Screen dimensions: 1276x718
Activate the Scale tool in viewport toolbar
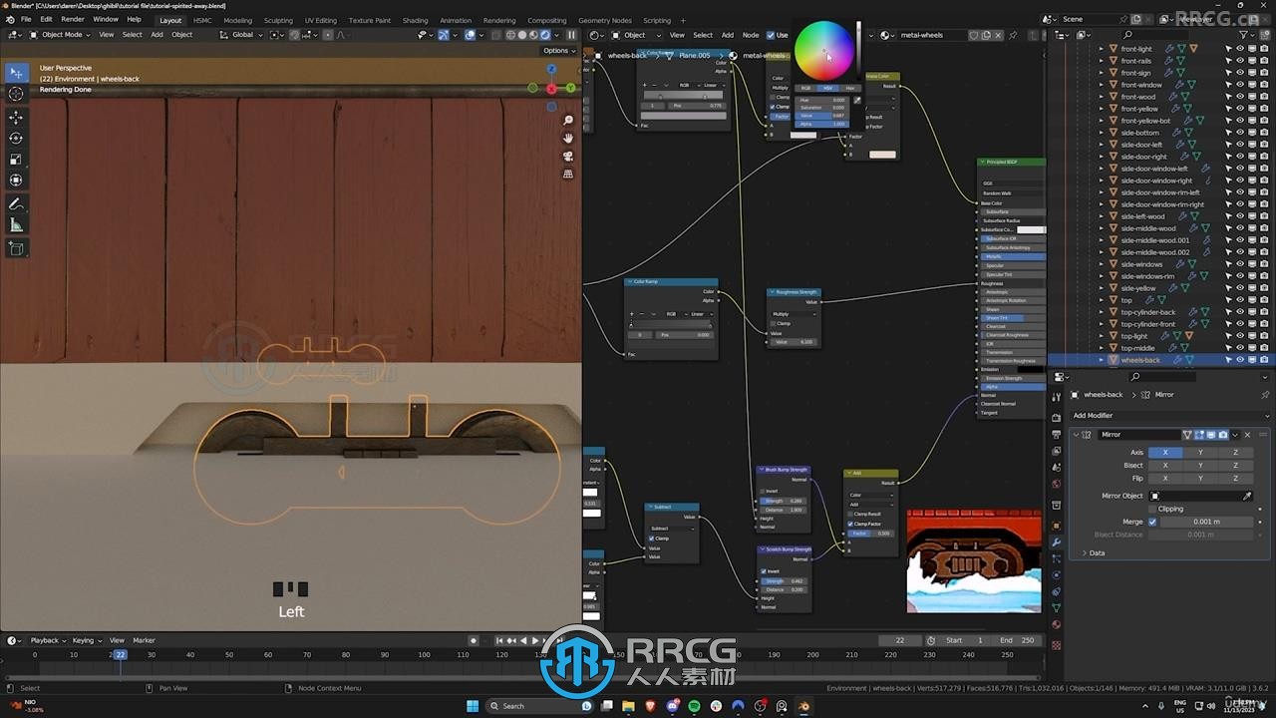(x=16, y=160)
